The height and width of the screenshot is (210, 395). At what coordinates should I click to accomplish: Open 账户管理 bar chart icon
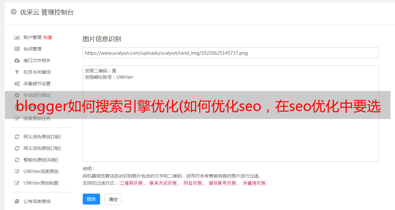pyautogui.click(x=17, y=37)
